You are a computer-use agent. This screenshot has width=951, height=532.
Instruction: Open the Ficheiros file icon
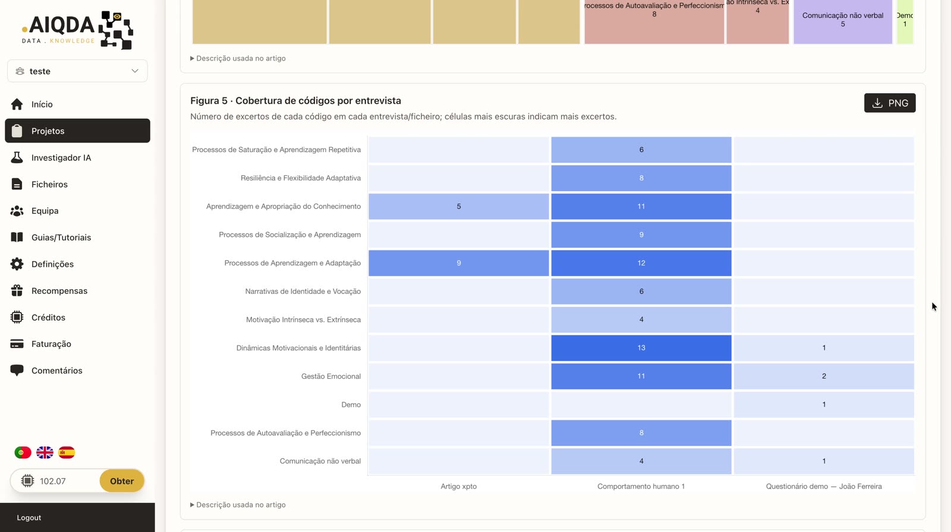point(17,184)
